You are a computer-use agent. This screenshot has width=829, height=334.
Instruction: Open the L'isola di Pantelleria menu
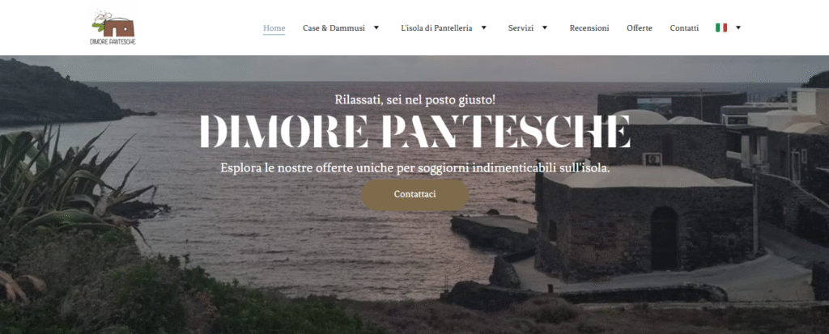click(436, 28)
